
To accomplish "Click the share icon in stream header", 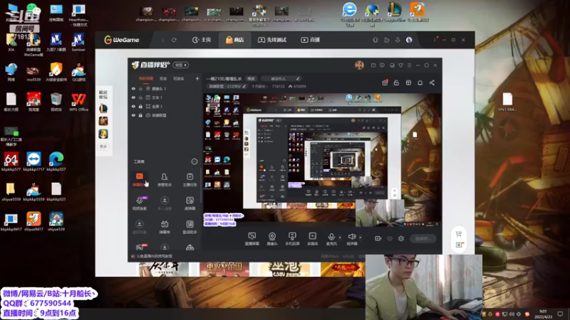I will coord(432,82).
